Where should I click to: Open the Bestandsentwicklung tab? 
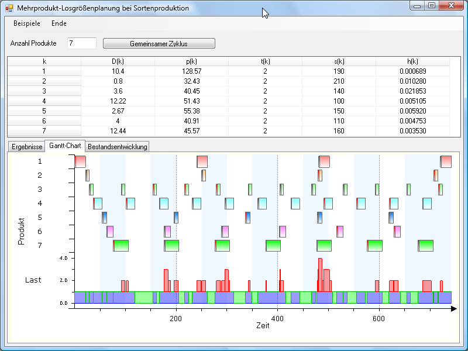pyautogui.click(x=118, y=146)
